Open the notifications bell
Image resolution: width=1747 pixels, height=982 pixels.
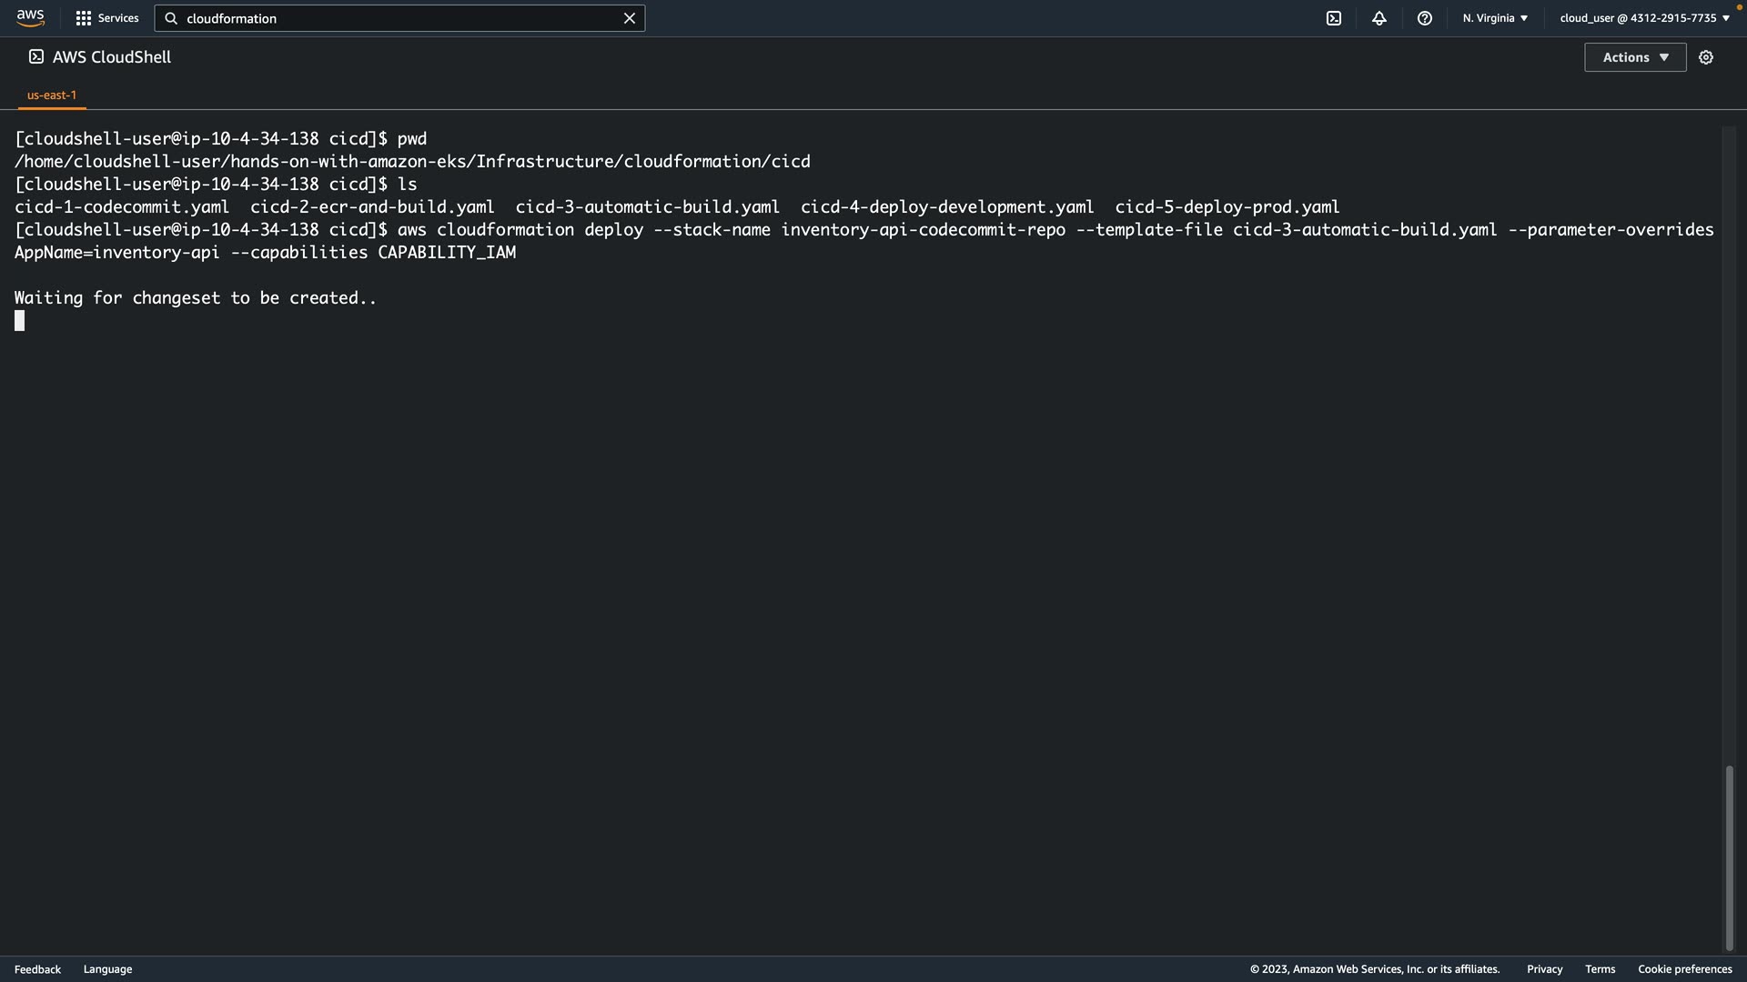click(1379, 18)
